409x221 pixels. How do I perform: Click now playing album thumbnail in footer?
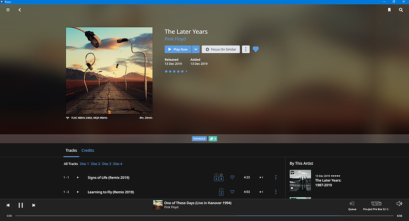158,205
